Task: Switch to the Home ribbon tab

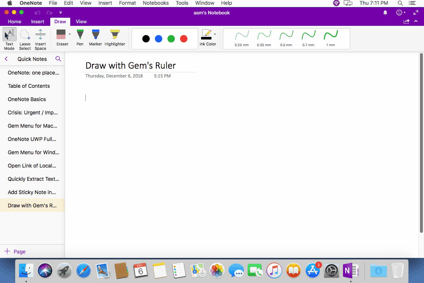Action: pyautogui.click(x=14, y=21)
